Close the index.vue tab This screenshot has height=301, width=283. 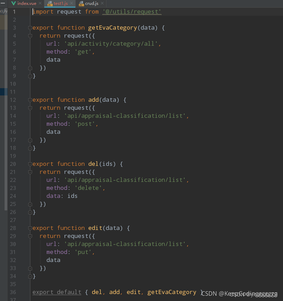click(40, 3)
